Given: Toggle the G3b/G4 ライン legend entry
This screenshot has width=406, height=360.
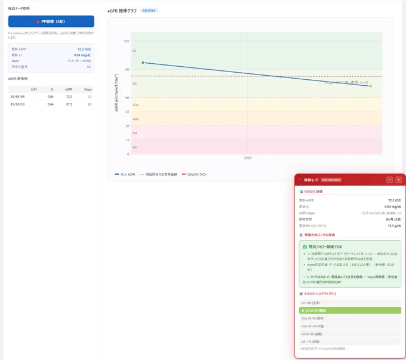Looking at the screenshot, I should [x=194, y=175].
